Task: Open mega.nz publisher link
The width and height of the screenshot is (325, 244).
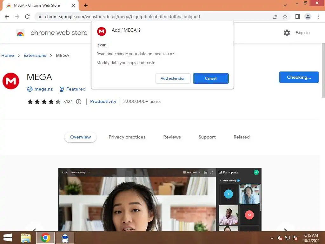Action: 43,89
